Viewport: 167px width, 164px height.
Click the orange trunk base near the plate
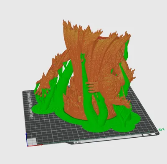[78, 110]
